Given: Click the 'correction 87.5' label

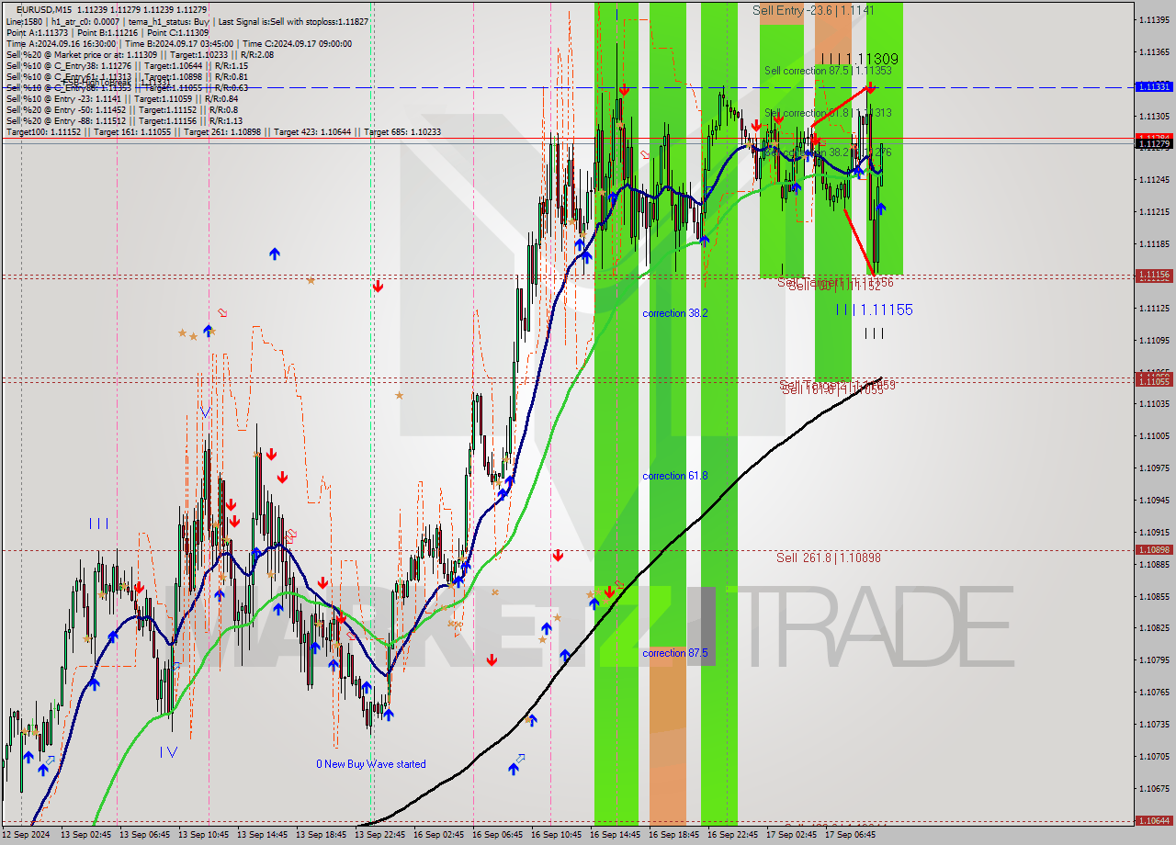Looking at the screenshot, I should (x=675, y=653).
